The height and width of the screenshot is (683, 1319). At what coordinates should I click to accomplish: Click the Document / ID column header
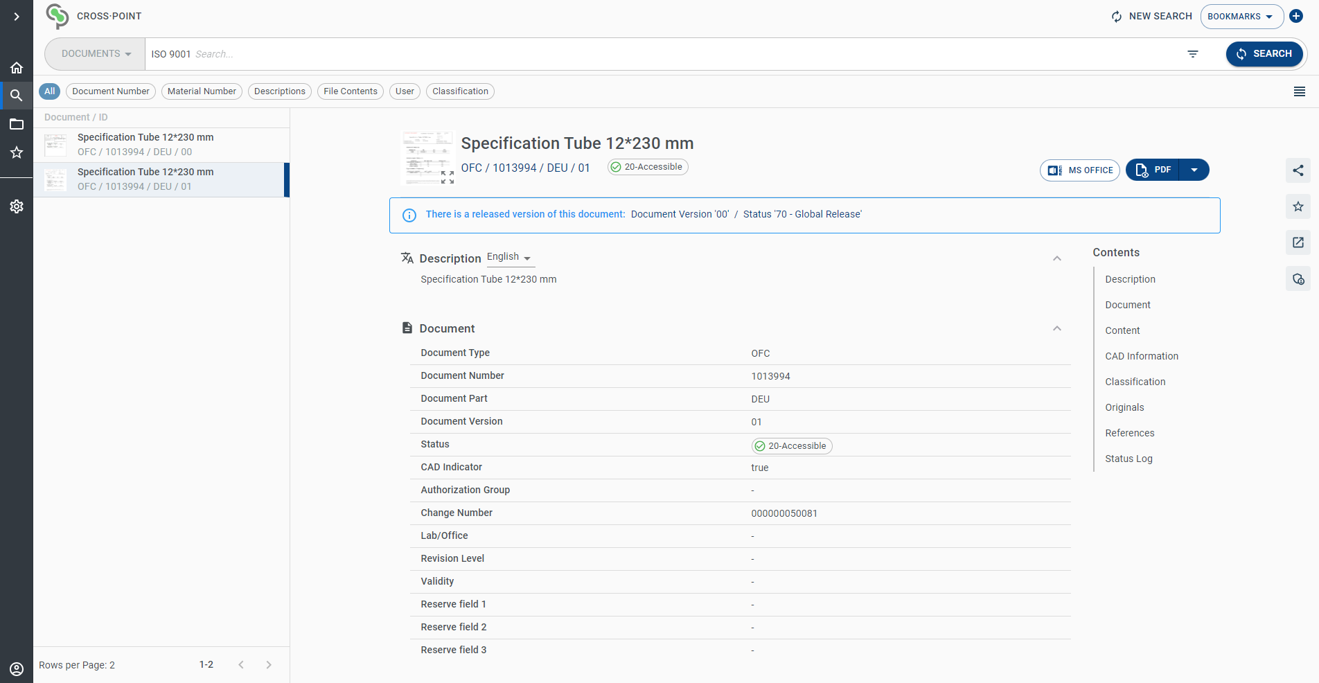[x=76, y=118]
